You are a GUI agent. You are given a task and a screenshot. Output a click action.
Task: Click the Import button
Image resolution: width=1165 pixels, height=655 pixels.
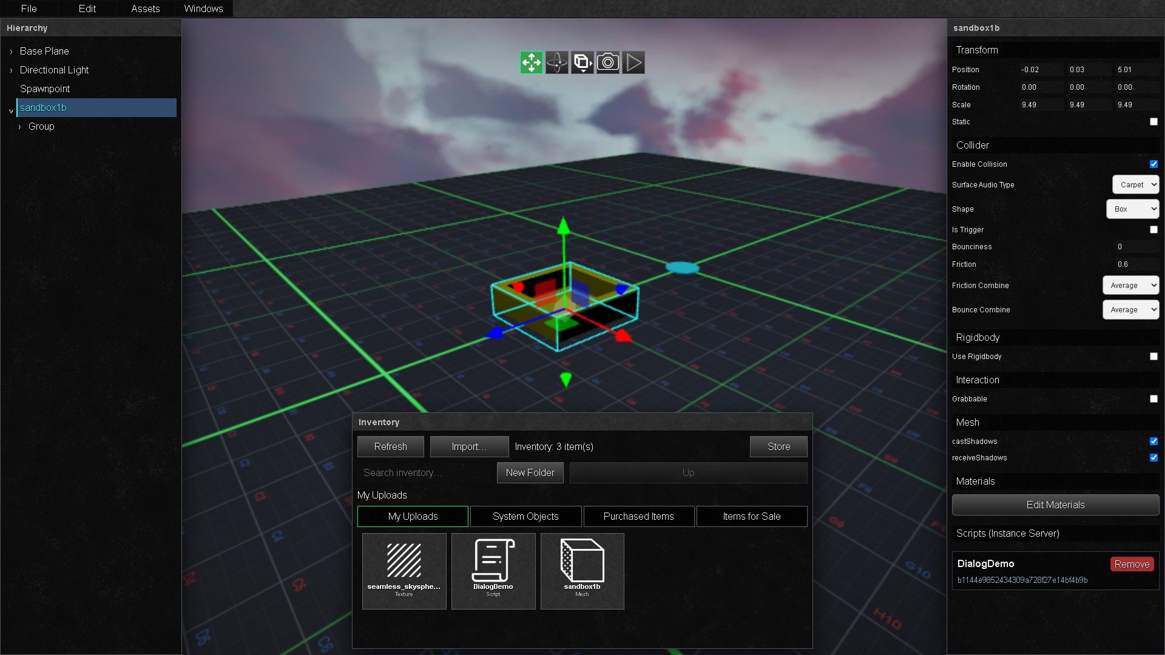coord(469,447)
